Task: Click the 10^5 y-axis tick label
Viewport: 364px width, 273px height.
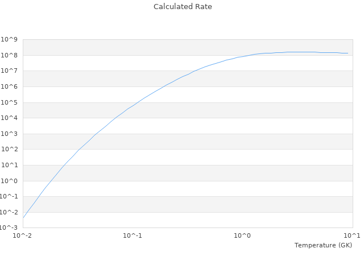Action: (x=10, y=103)
